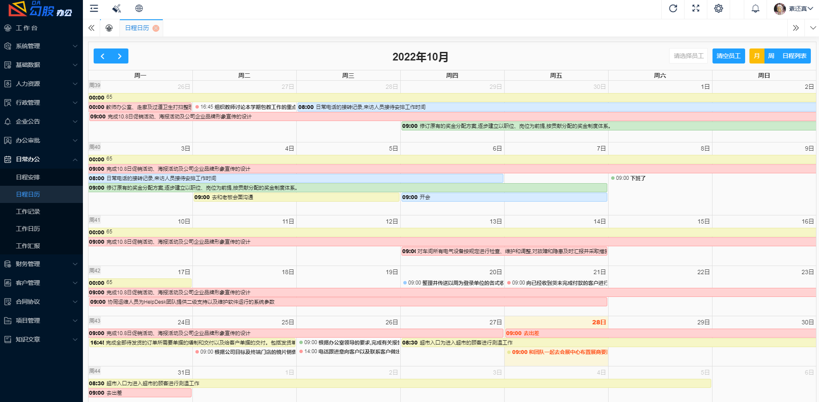Expand the 行政管理 menu chevron
The height and width of the screenshot is (402, 819).
coord(75,103)
